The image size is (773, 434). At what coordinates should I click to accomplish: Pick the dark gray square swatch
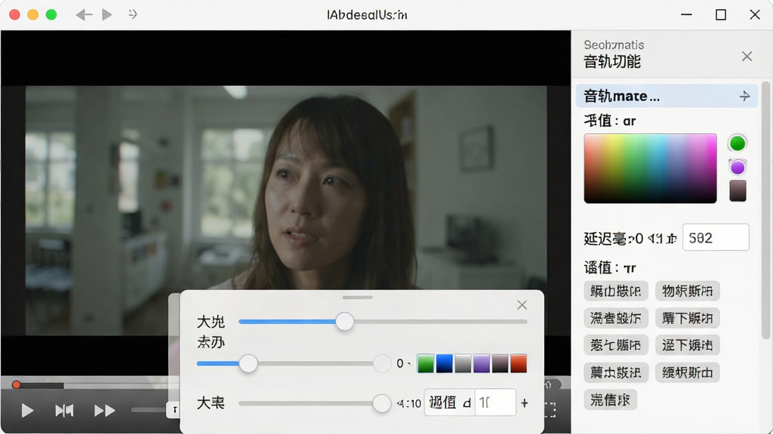coord(738,191)
